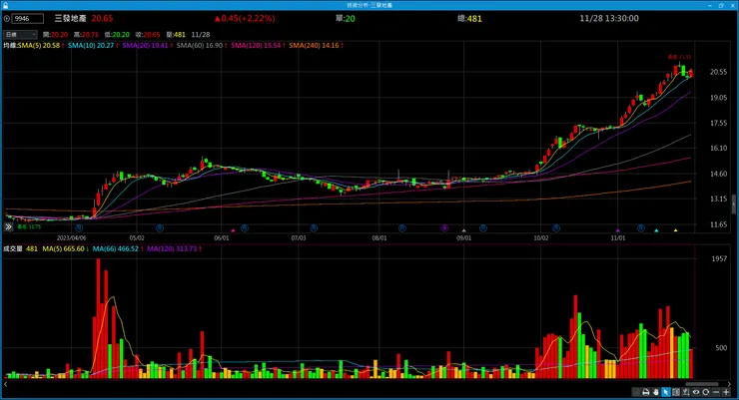739x400 pixels.
Task: Click the chart axis tool icon
Action: (686, 392)
